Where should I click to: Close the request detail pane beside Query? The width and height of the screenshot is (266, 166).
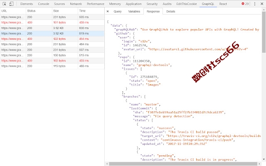[108, 11]
